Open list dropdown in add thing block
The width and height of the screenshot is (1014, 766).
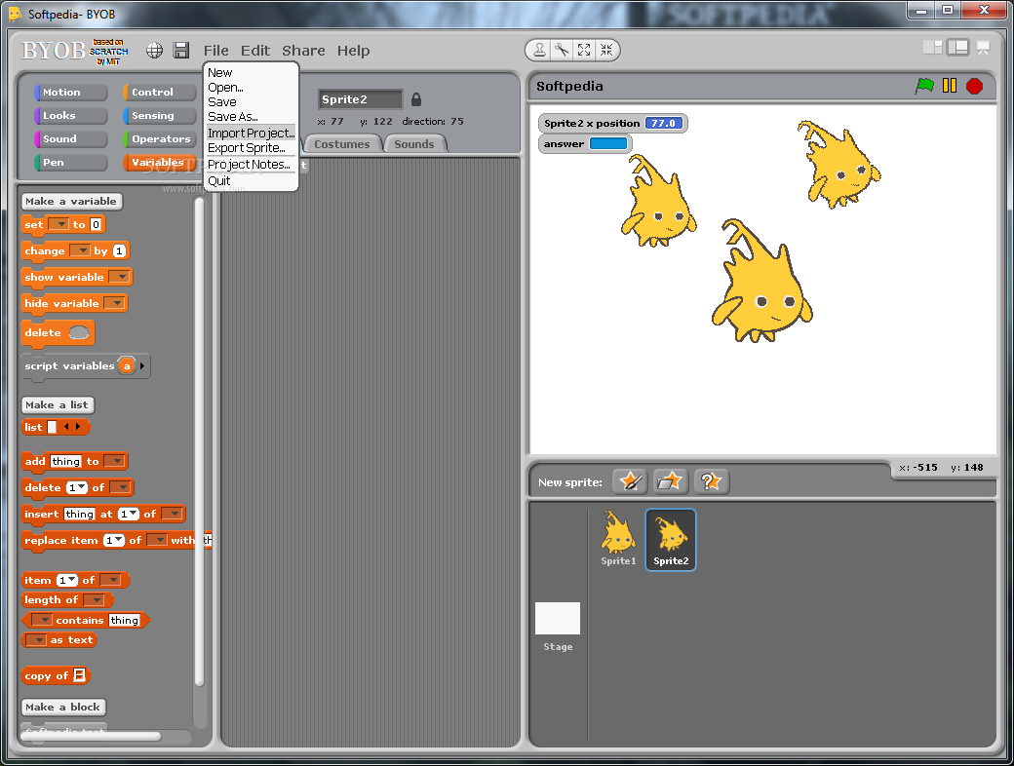114,461
